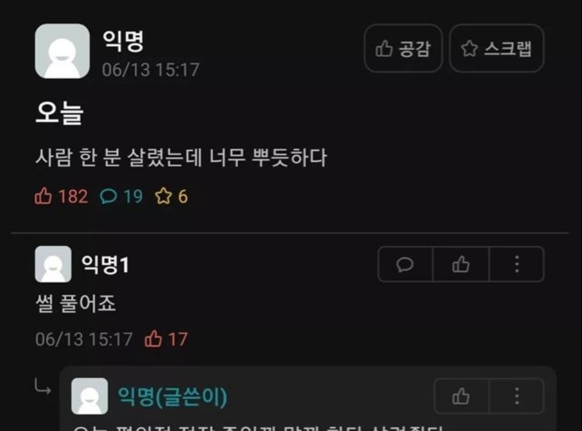Open more options for the 익명(글쓴이) reply
582x431 pixels.
(517, 396)
